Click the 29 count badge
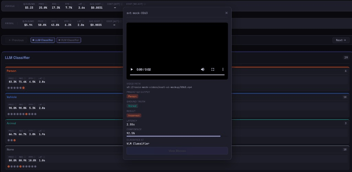Image resolution: width=352 pixels, height=172 pixels. tap(346, 58)
